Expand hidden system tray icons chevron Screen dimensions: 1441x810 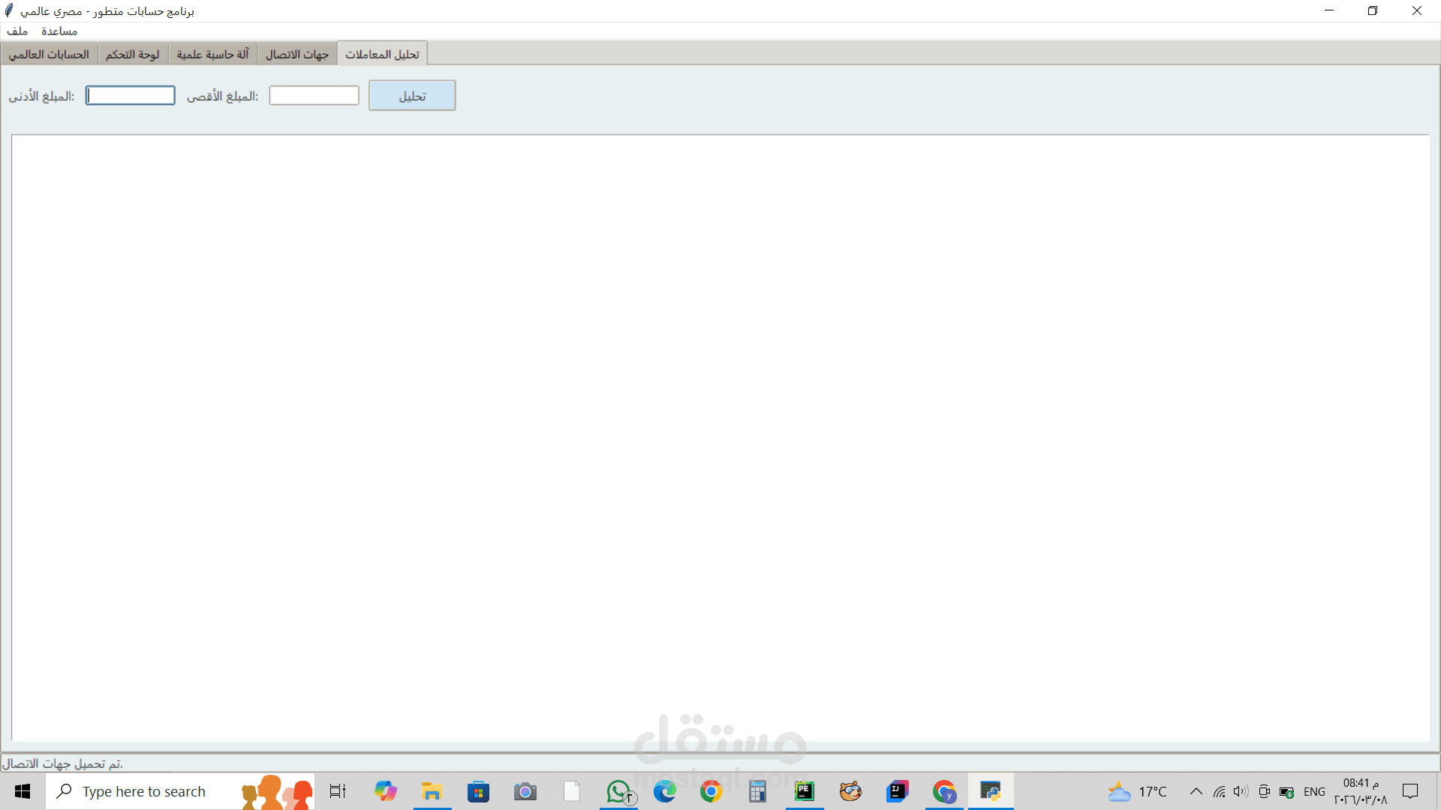click(x=1196, y=791)
